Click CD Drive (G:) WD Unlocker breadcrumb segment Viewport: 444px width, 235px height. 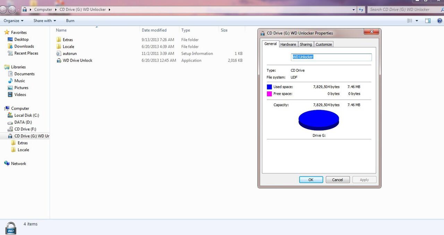point(83,10)
